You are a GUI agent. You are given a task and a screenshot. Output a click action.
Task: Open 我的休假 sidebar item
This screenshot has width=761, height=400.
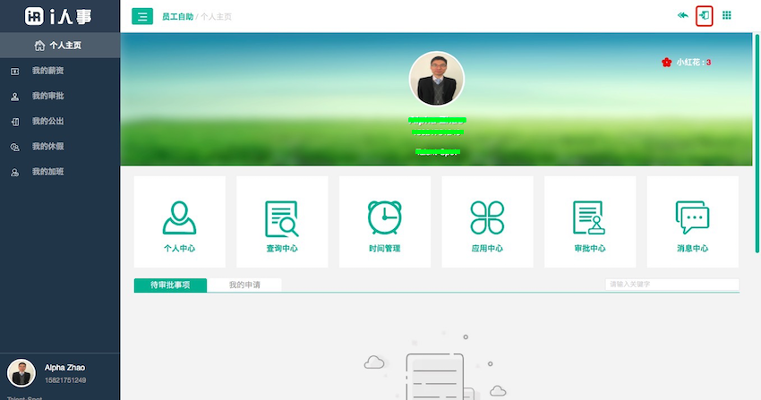47,146
